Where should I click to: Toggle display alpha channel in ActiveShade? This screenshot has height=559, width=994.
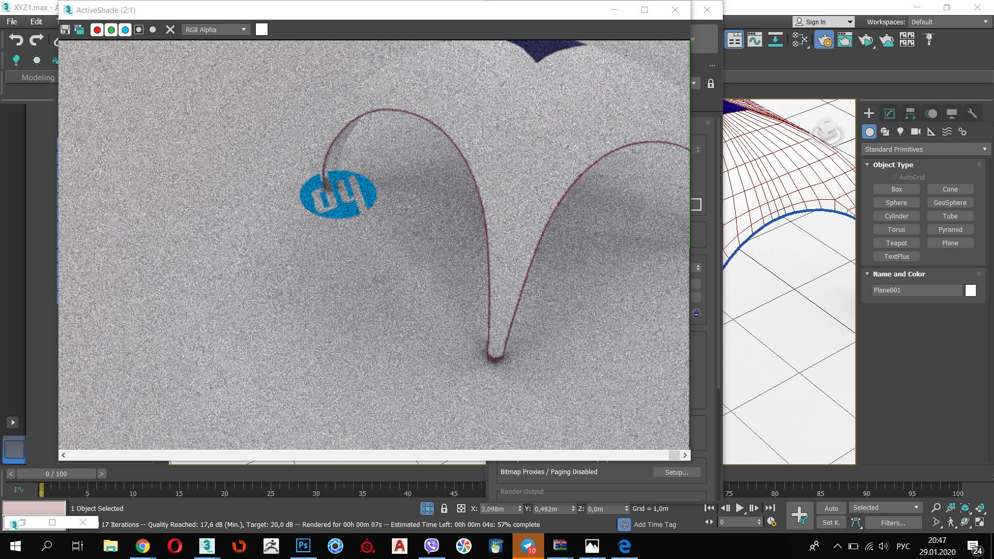[139, 30]
